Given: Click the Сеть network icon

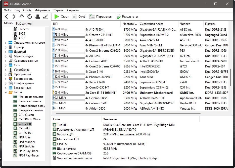Looking at the screenshot, I should 11,65.
